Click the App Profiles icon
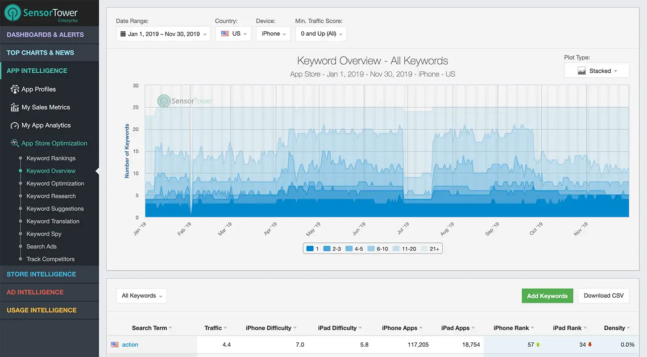The height and width of the screenshot is (357, 647). click(15, 89)
